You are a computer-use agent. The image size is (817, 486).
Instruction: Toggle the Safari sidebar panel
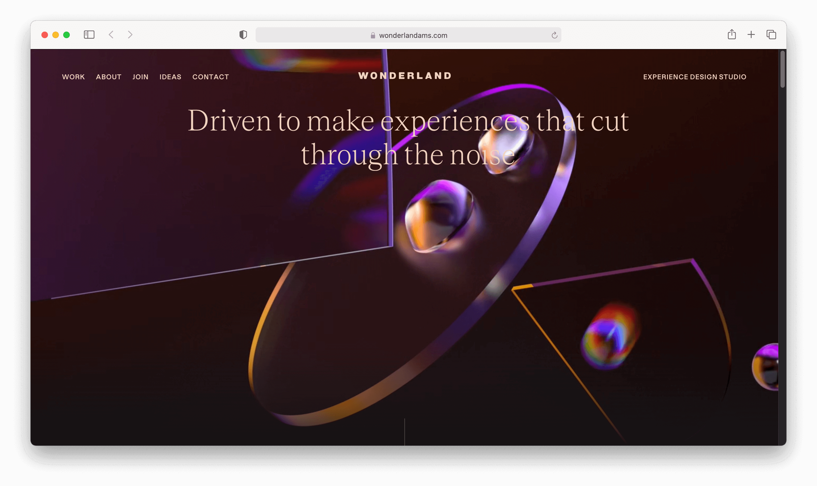tap(89, 35)
